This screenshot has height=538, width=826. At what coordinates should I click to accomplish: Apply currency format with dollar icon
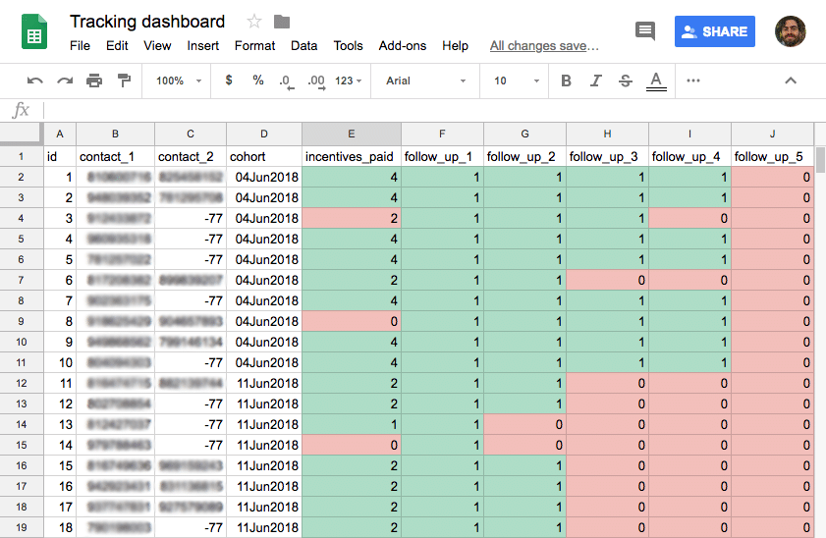tap(229, 81)
